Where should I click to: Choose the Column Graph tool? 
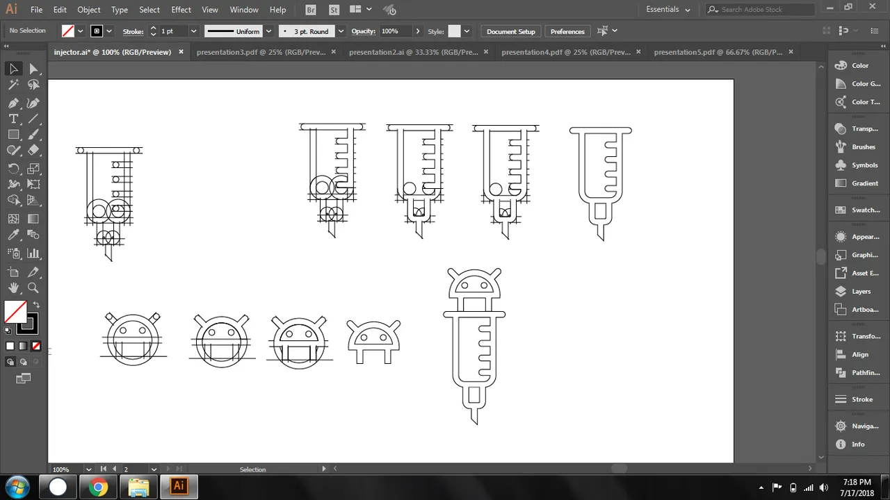coord(33,253)
